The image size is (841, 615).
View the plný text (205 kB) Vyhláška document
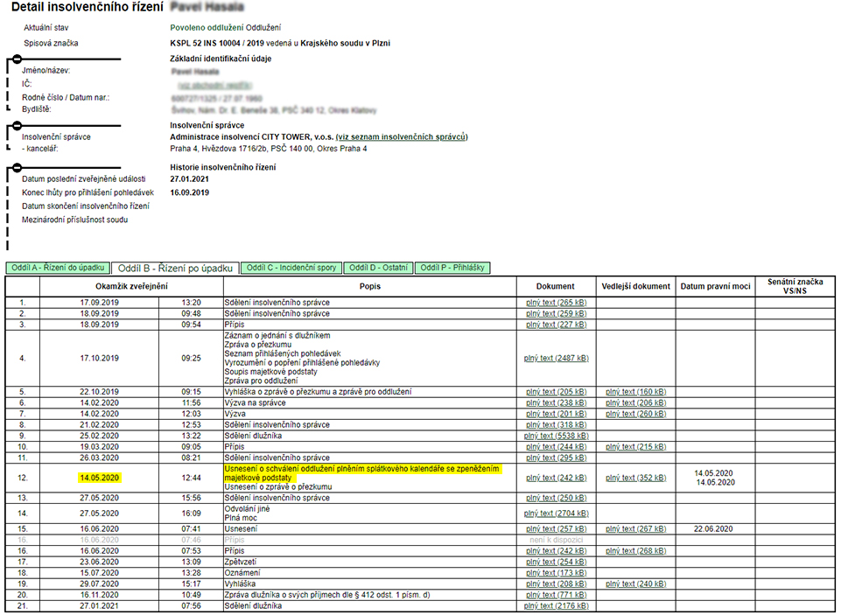pos(557,392)
